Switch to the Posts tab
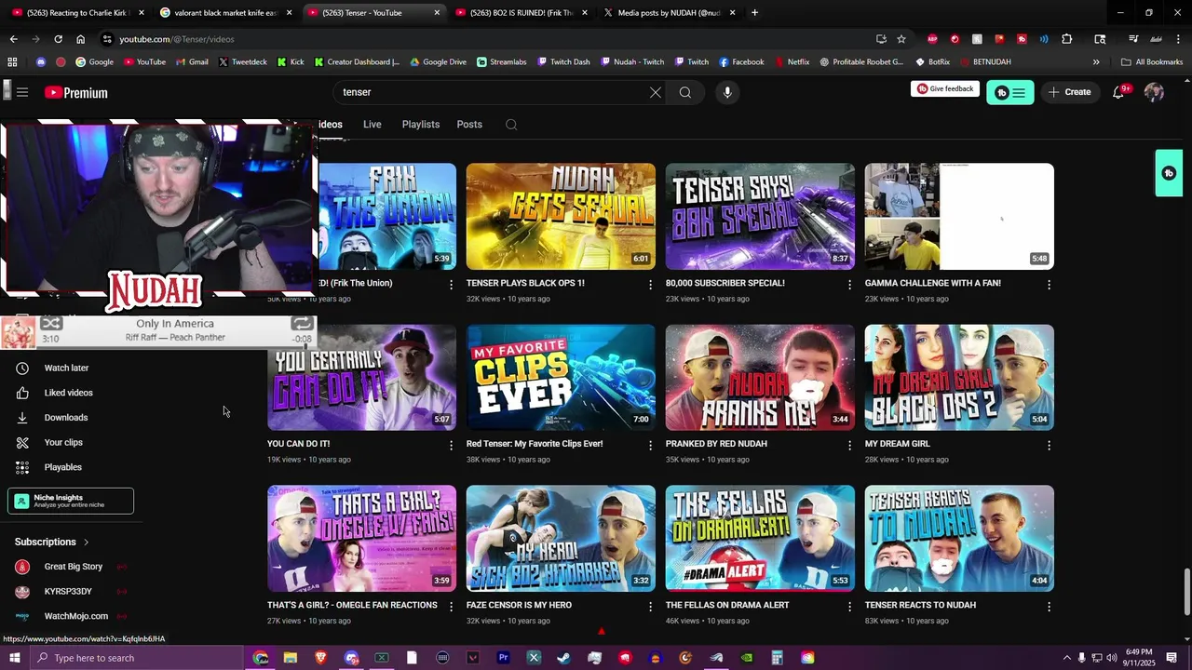Image resolution: width=1192 pixels, height=670 pixels. pyautogui.click(x=469, y=125)
